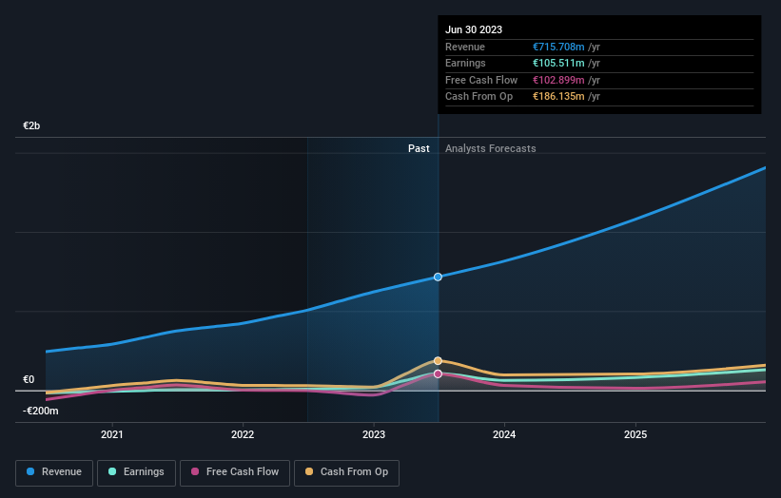
Task: Select the blue Revenue data point marker
Action: click(438, 277)
